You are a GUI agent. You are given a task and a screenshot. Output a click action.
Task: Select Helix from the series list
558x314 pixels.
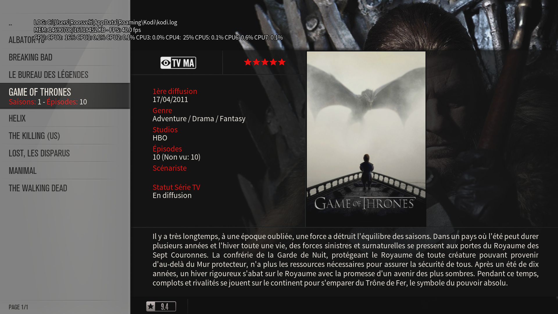(65, 118)
